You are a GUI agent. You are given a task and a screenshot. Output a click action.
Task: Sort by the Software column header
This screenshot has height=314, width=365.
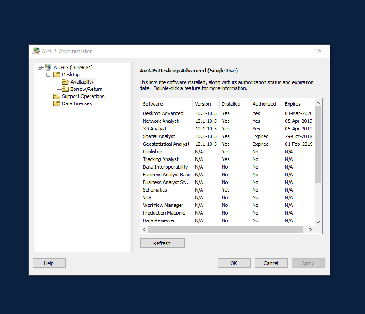coord(166,104)
